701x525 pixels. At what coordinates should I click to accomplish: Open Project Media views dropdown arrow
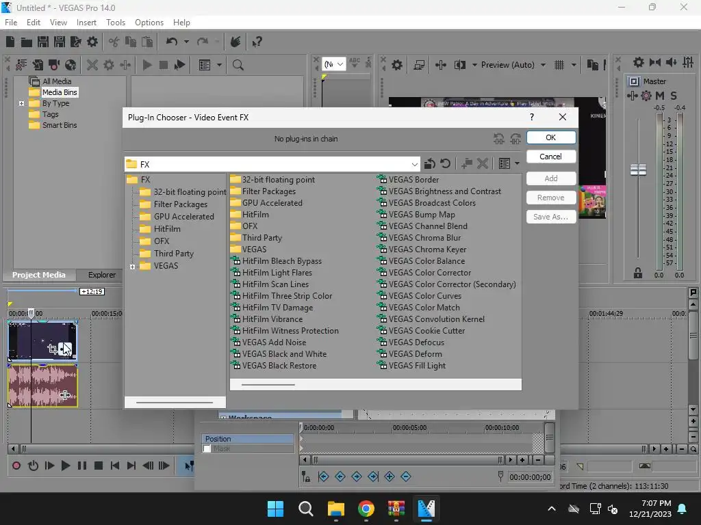point(219,65)
